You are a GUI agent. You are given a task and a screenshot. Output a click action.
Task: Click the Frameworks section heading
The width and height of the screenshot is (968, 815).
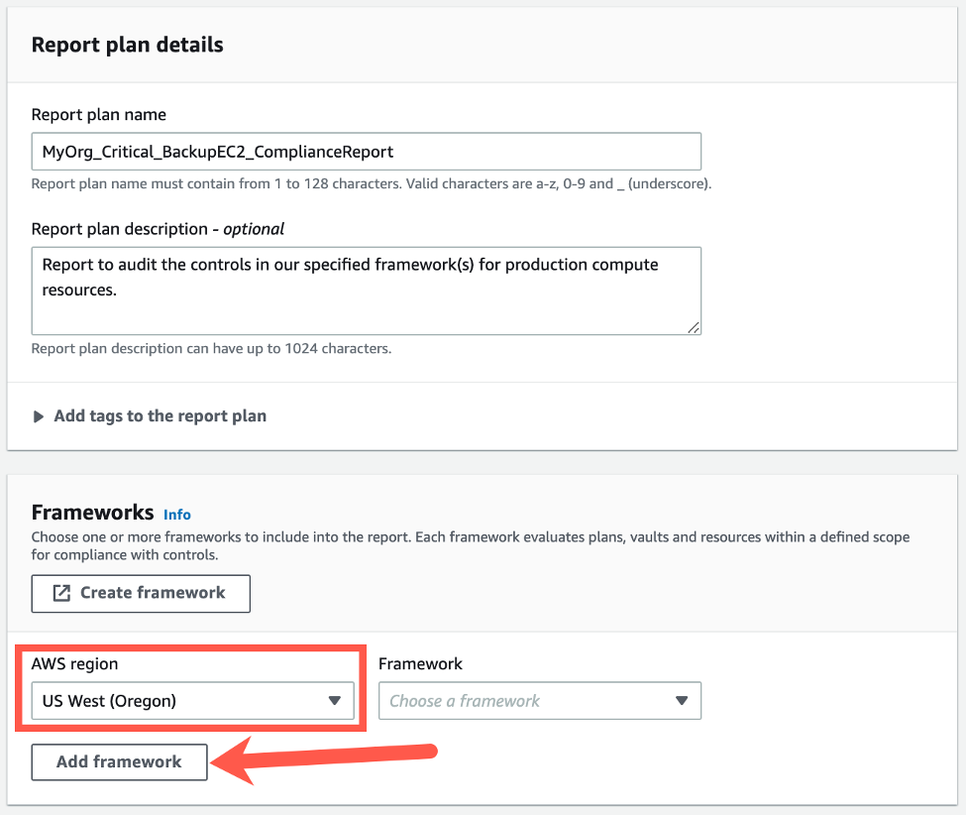coord(92,513)
